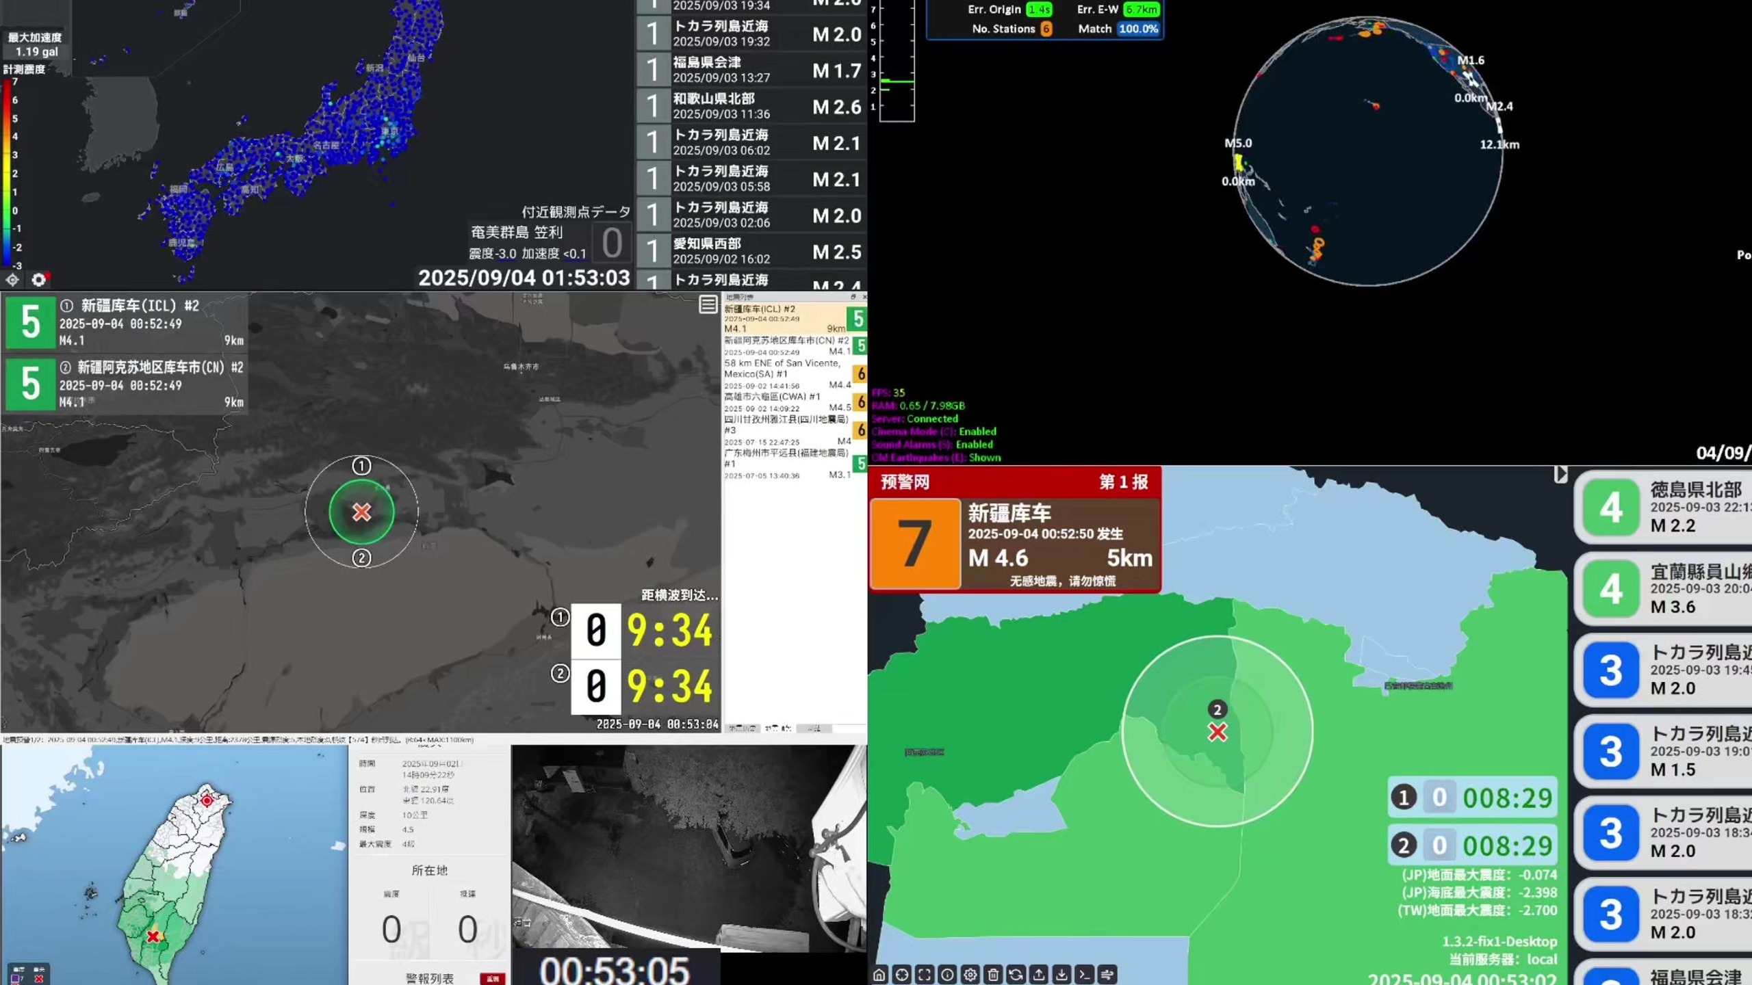Click the red epicenter cross on Xinjiang gray map
Image resolution: width=1752 pixels, height=985 pixels.
361,512
